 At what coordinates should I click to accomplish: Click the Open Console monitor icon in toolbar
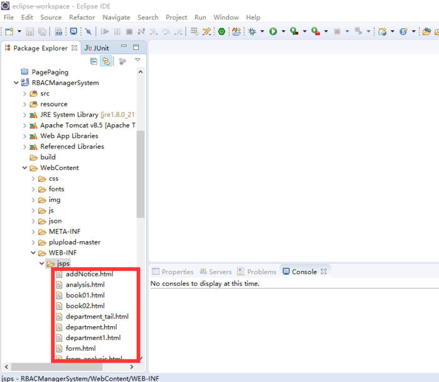[73, 31]
